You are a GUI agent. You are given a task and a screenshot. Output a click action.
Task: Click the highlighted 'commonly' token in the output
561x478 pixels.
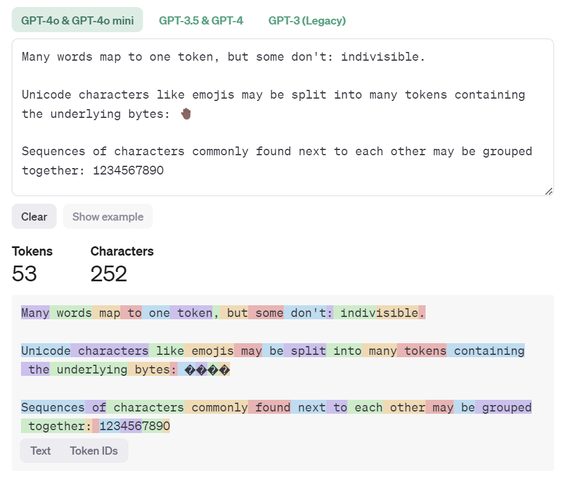(x=217, y=407)
